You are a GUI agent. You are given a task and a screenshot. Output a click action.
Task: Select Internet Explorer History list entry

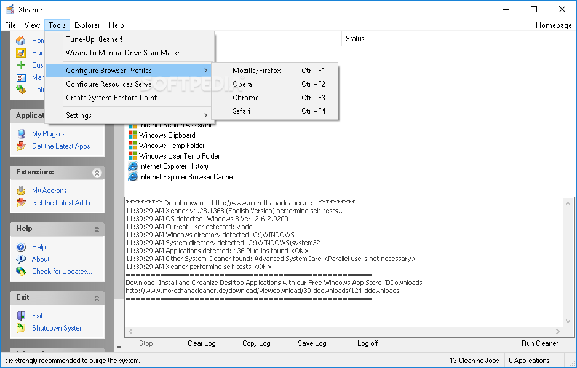pyautogui.click(x=173, y=166)
